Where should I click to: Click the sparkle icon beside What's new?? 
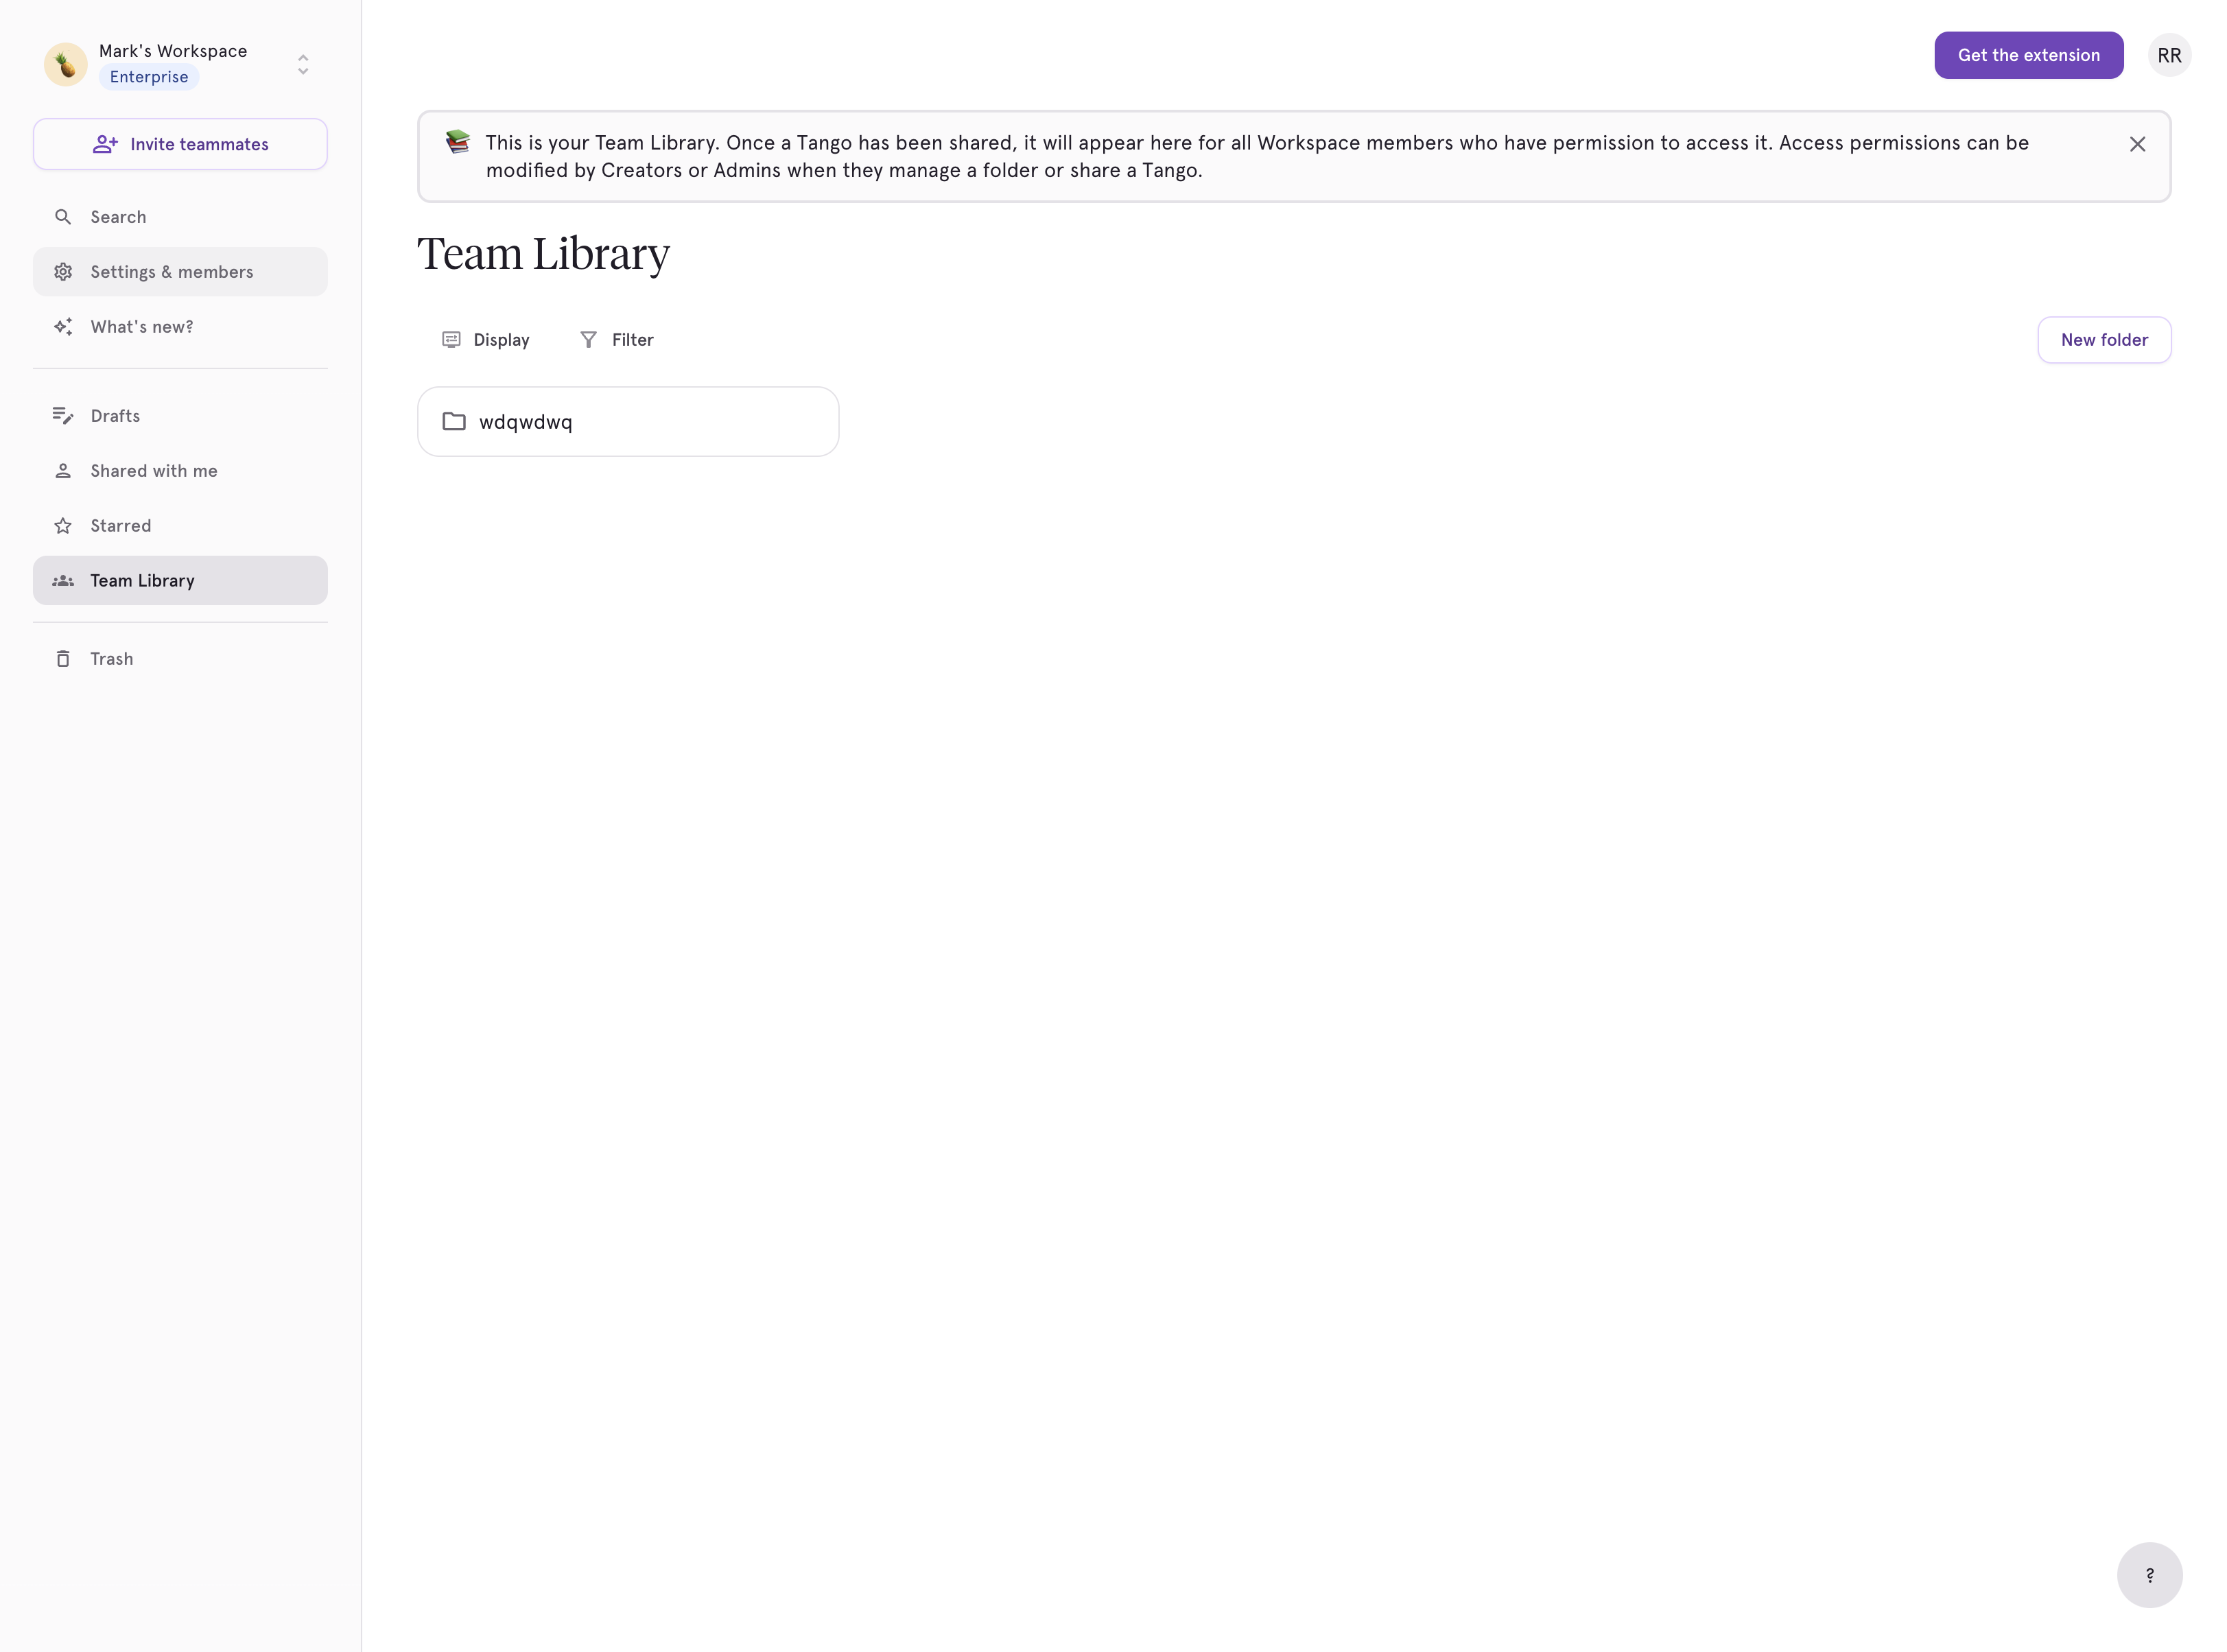tap(63, 327)
